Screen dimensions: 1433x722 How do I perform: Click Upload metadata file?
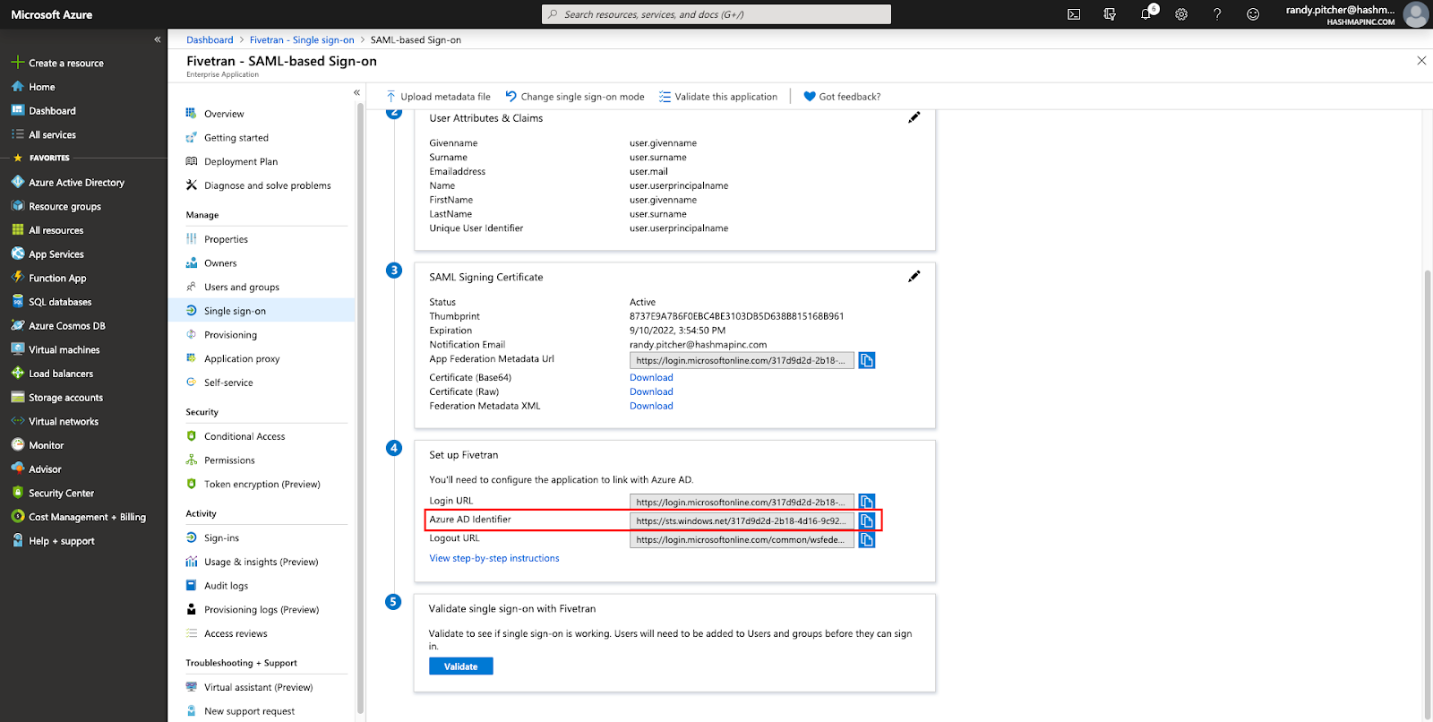click(438, 97)
